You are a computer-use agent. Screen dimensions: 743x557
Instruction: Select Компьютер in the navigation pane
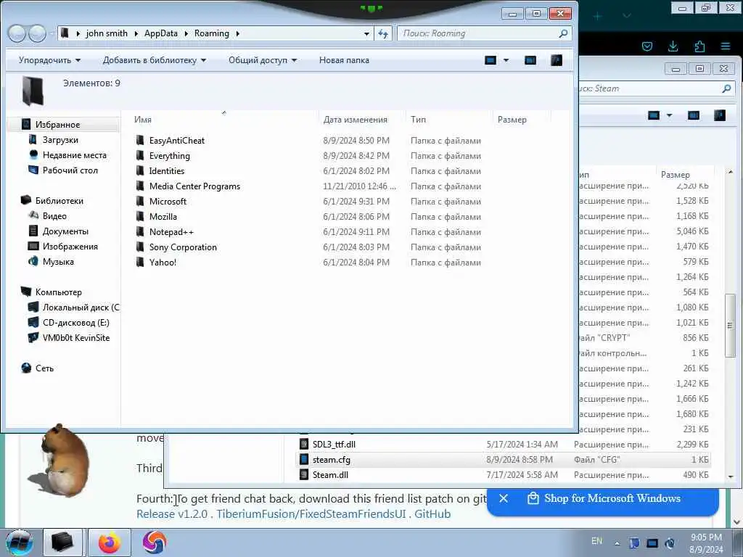(58, 292)
